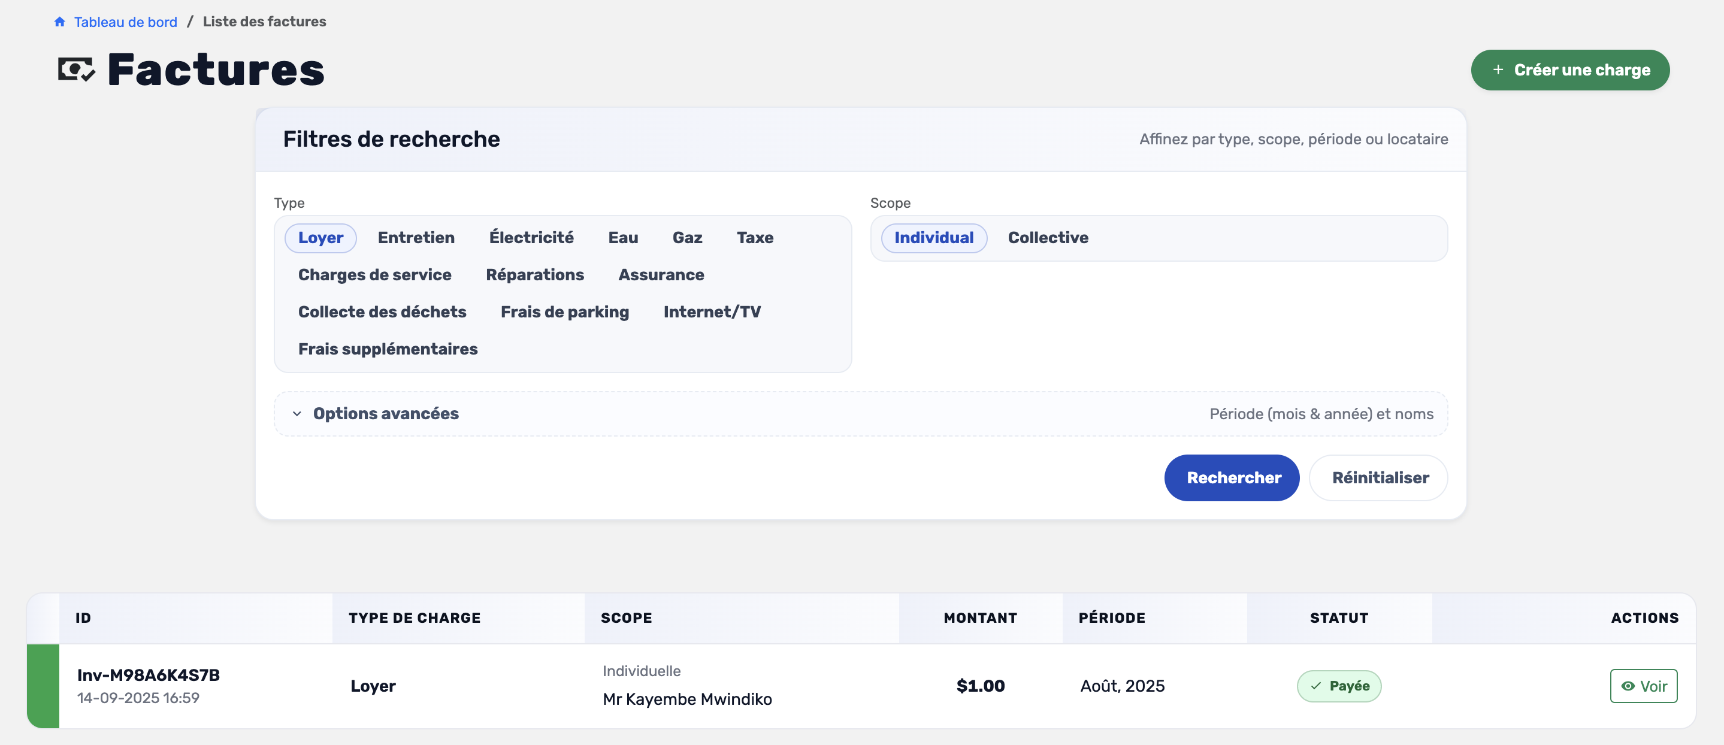Click the green status bar on invoice row

43,686
